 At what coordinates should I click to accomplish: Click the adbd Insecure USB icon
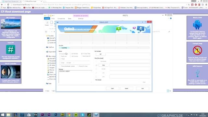tap(197, 73)
